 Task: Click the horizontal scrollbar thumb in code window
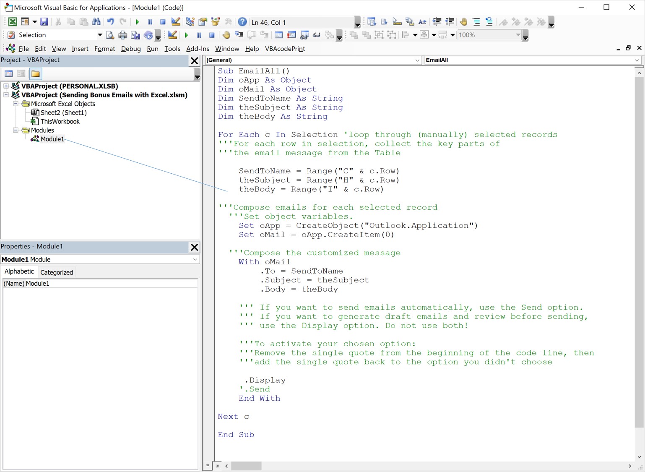click(246, 466)
